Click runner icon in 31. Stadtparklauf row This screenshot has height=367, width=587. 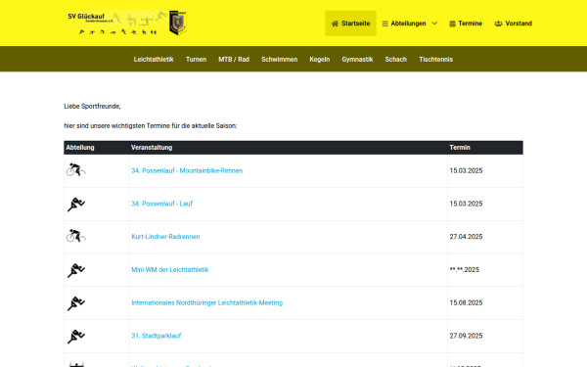pyautogui.click(x=76, y=336)
